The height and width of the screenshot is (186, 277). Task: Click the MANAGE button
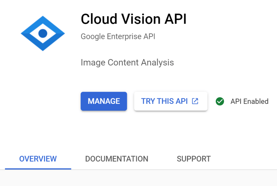coord(104,101)
